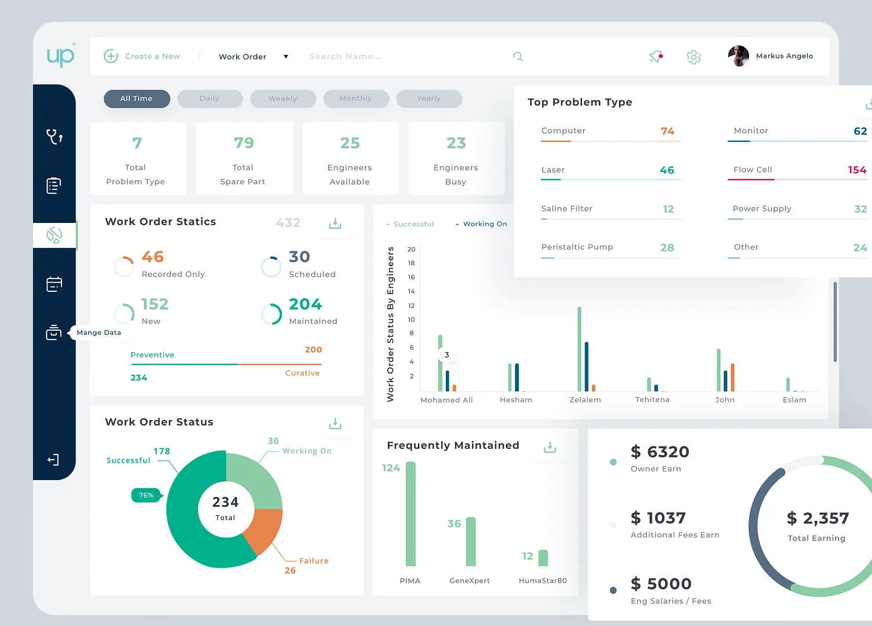Switch to the Monthly filter tab
Viewport: 872px width, 626px height.
[x=356, y=98]
